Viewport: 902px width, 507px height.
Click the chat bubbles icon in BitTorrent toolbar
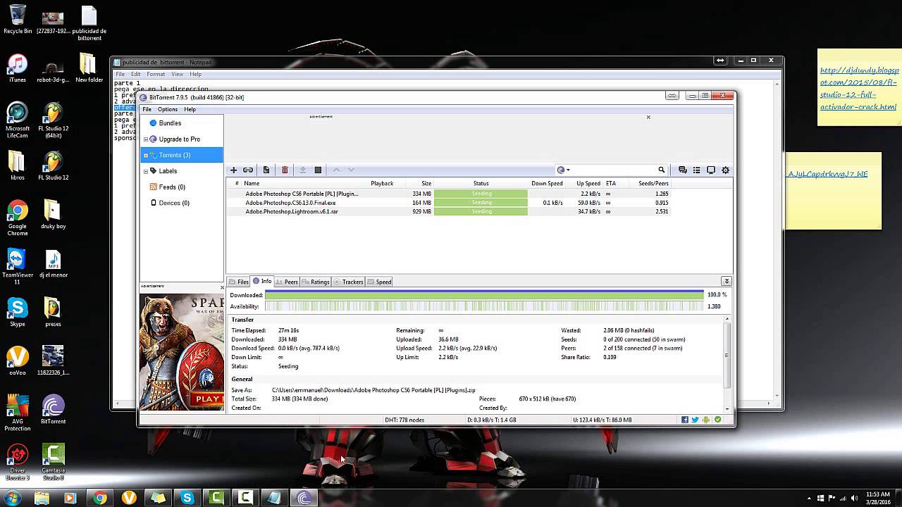[682, 170]
